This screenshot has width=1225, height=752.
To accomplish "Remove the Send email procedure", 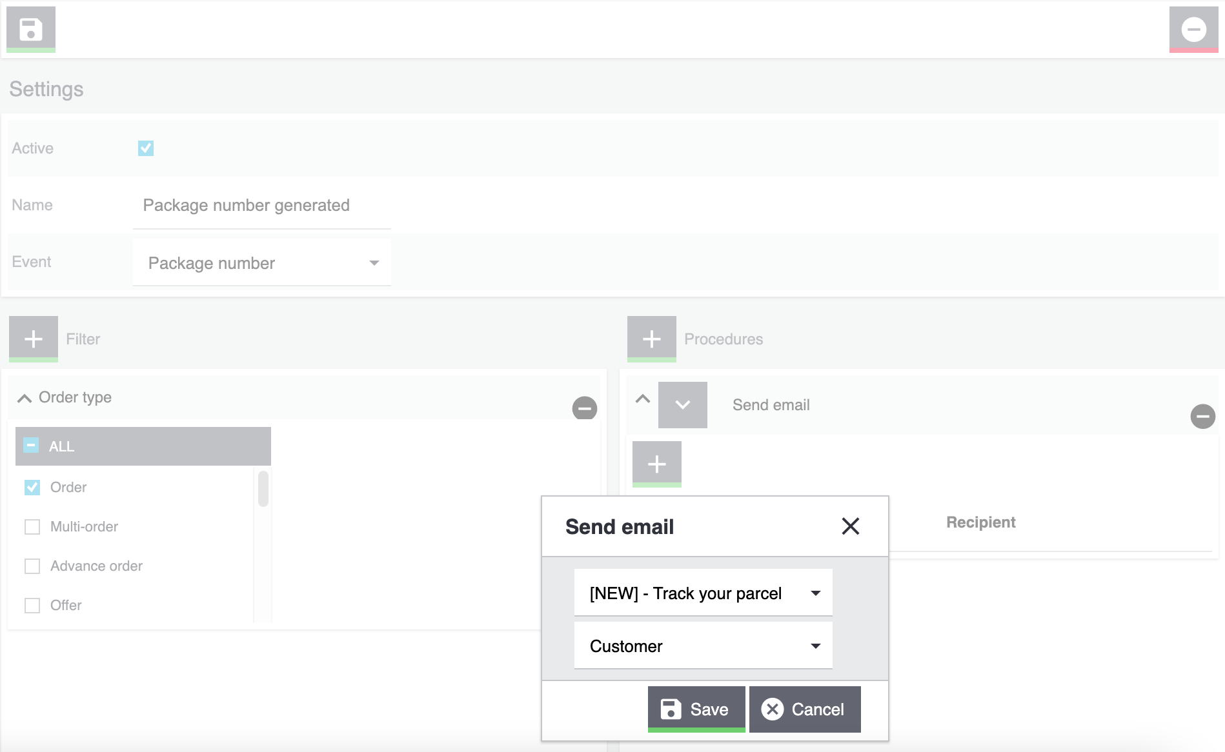I will [x=1202, y=416].
